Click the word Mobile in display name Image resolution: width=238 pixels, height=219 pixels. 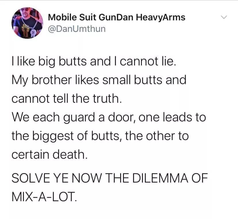[x=62, y=17]
